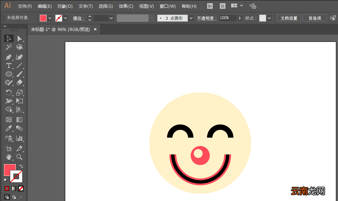Select the Selection tool (black arrow)
This screenshot has height=201, width=338.
pyautogui.click(x=8, y=38)
